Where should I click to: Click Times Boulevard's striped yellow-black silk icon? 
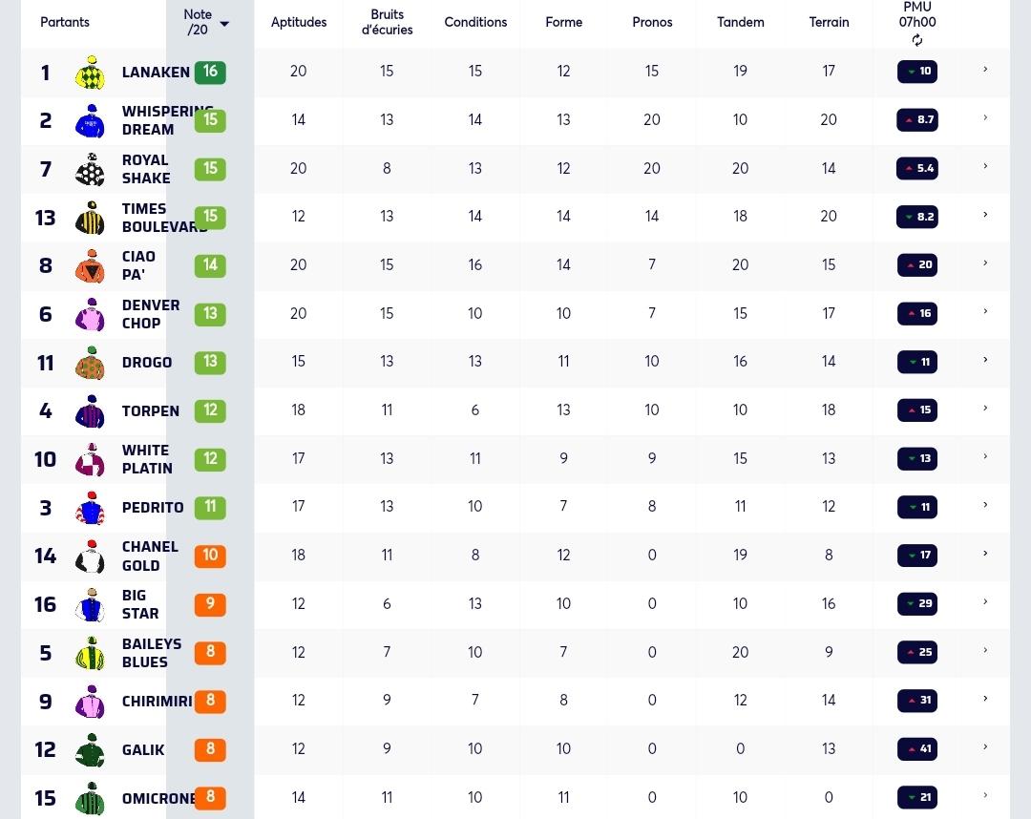click(x=90, y=218)
